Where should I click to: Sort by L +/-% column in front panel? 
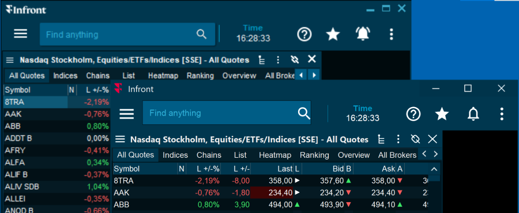click(203, 169)
